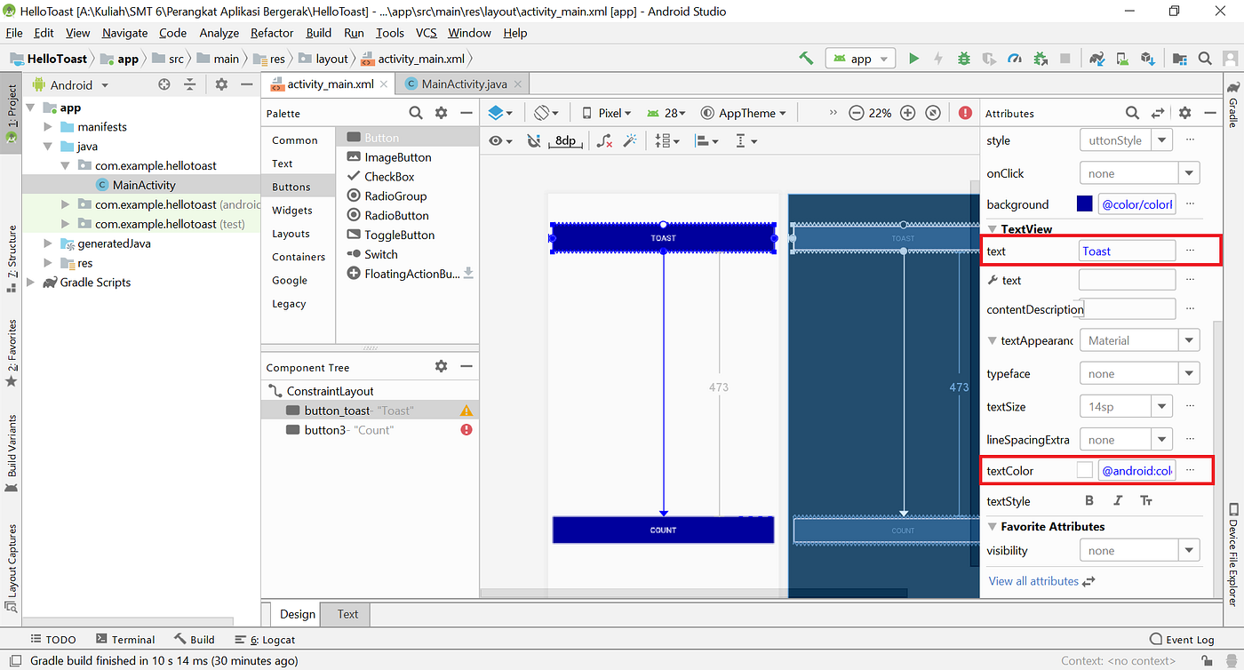This screenshot has height=670, width=1244.
Task: Switch to the Text tab
Action: (347, 614)
